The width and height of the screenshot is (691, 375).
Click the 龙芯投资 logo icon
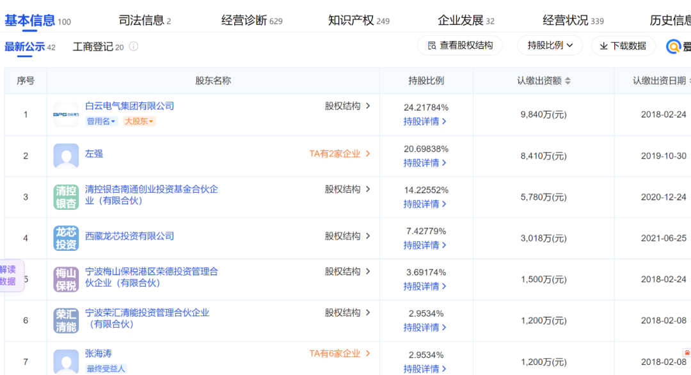pyautogui.click(x=66, y=238)
